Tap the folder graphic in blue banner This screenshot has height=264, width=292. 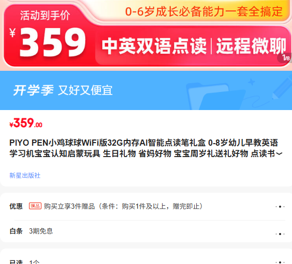[216, 97]
